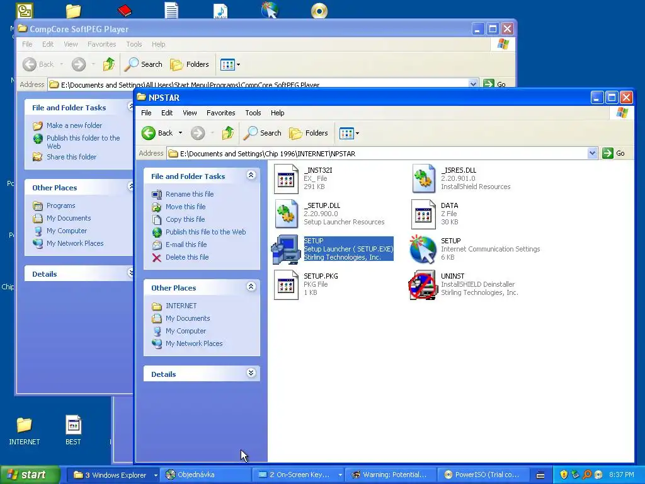Open Help menu in NPSTAR window

[x=277, y=113]
